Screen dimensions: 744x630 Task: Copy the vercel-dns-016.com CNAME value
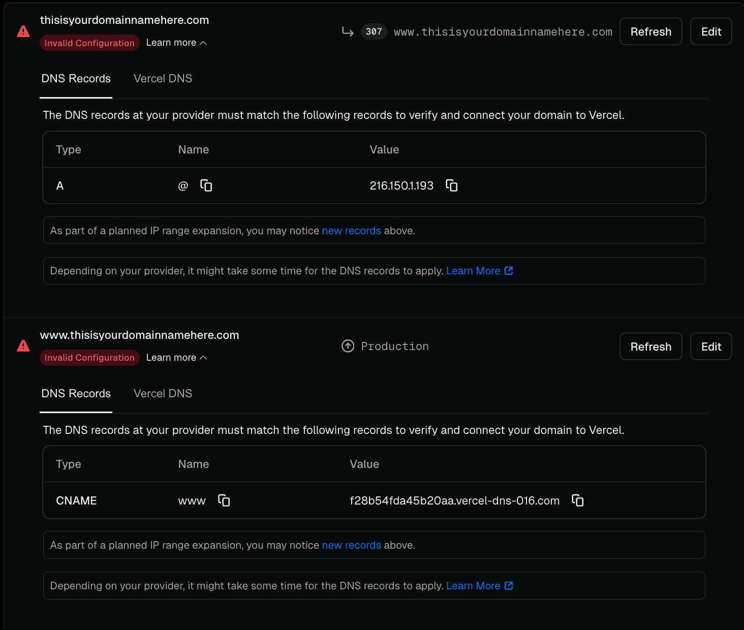pos(577,500)
